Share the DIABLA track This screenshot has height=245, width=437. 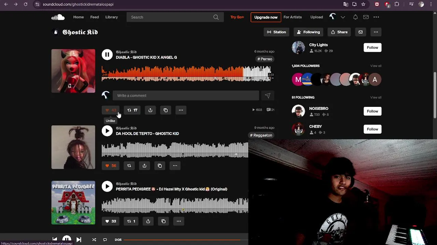pyautogui.click(x=150, y=110)
